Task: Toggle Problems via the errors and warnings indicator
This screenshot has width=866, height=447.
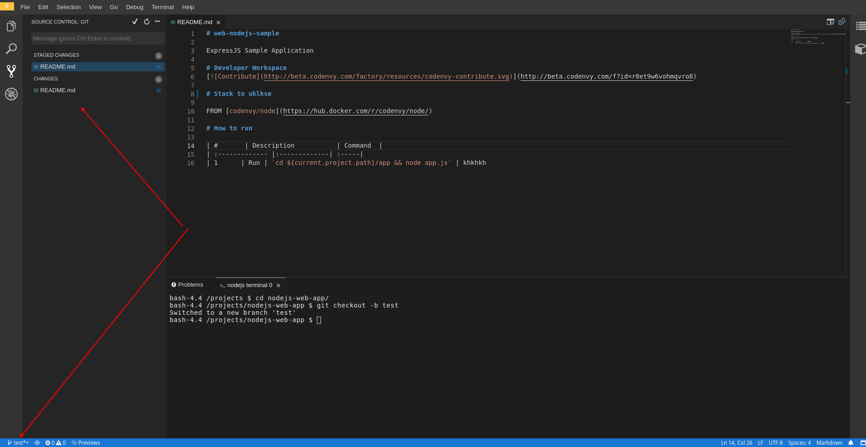Action: pyautogui.click(x=55, y=443)
